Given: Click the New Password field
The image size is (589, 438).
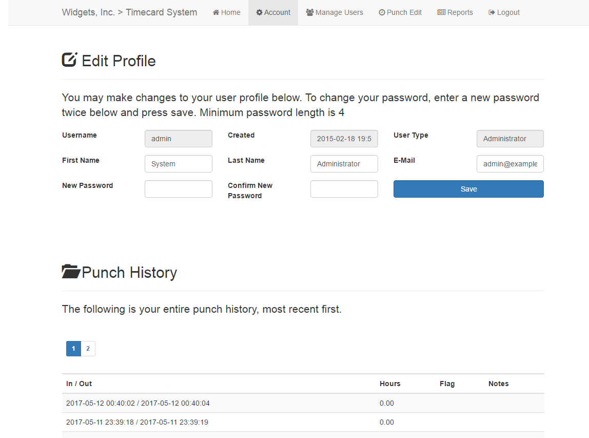Looking at the screenshot, I should tap(178, 189).
